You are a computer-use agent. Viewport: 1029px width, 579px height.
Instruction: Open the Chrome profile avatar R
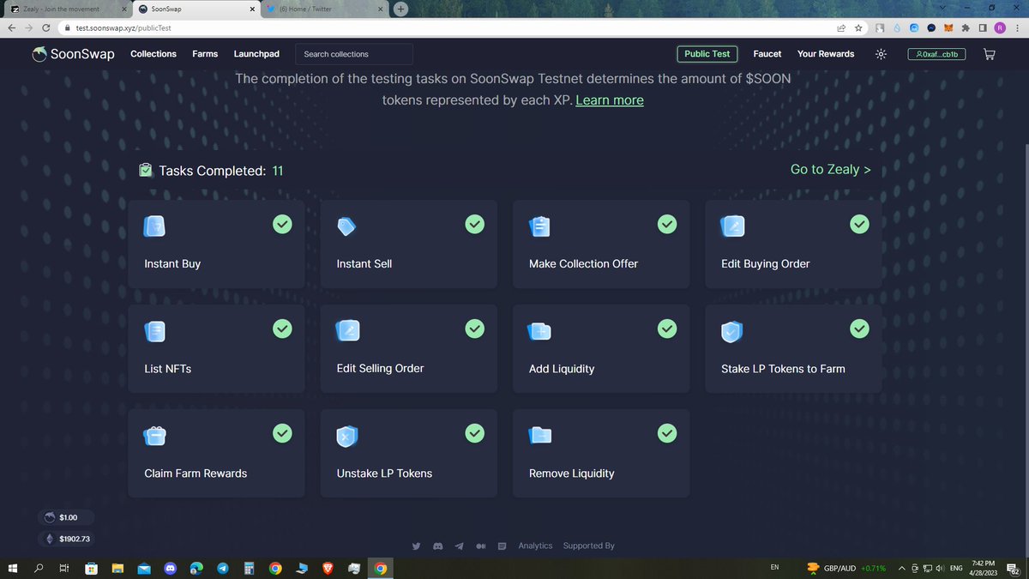click(1000, 27)
